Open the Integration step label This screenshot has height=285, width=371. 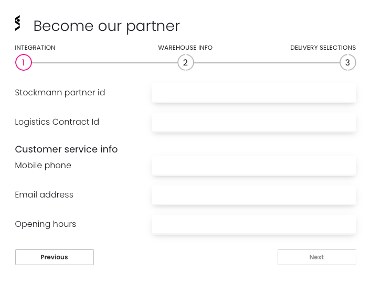coord(35,48)
